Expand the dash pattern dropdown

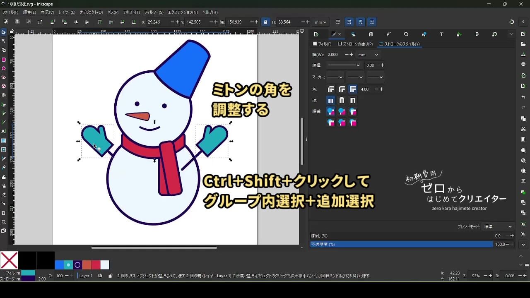pos(344,65)
